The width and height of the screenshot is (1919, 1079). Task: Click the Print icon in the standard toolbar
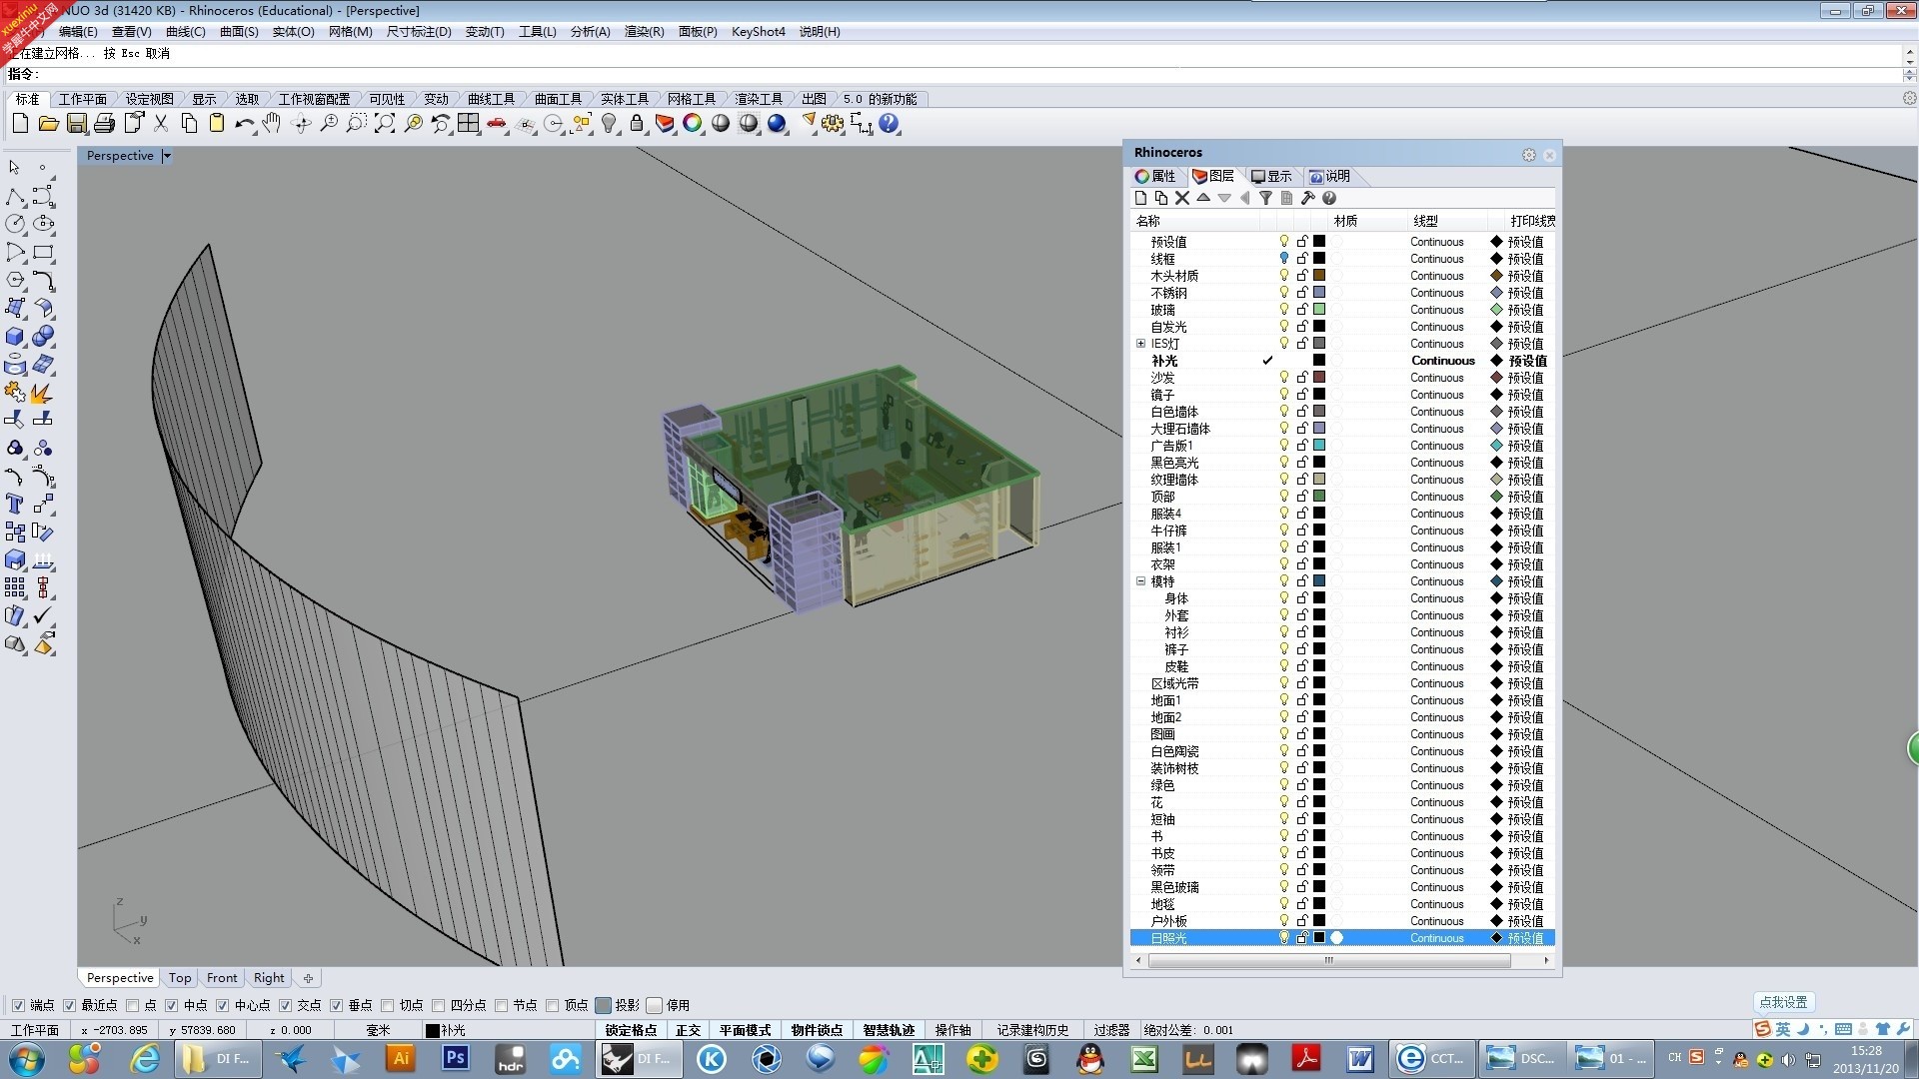(x=104, y=123)
